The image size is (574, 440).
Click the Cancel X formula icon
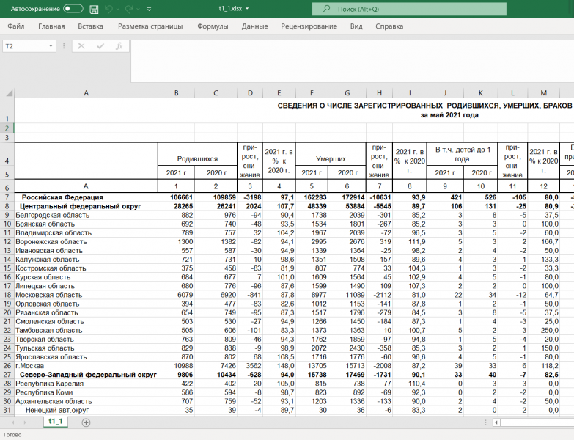[x=81, y=46]
